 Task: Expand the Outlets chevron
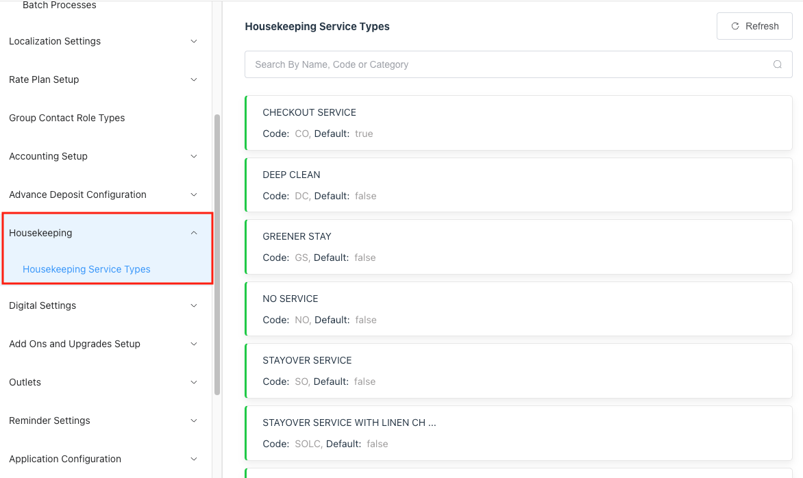194,382
